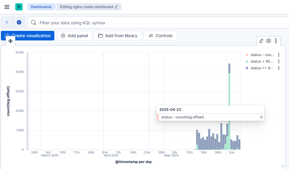Click the pencil icon beside dashboard title

[x=116, y=7]
